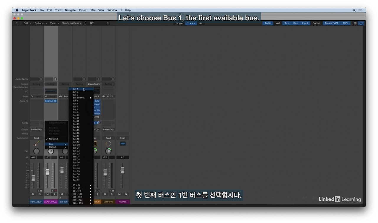The height and width of the screenshot is (223, 378).
Task: Click the Master strip Dim (D) button
Action: click(126, 194)
